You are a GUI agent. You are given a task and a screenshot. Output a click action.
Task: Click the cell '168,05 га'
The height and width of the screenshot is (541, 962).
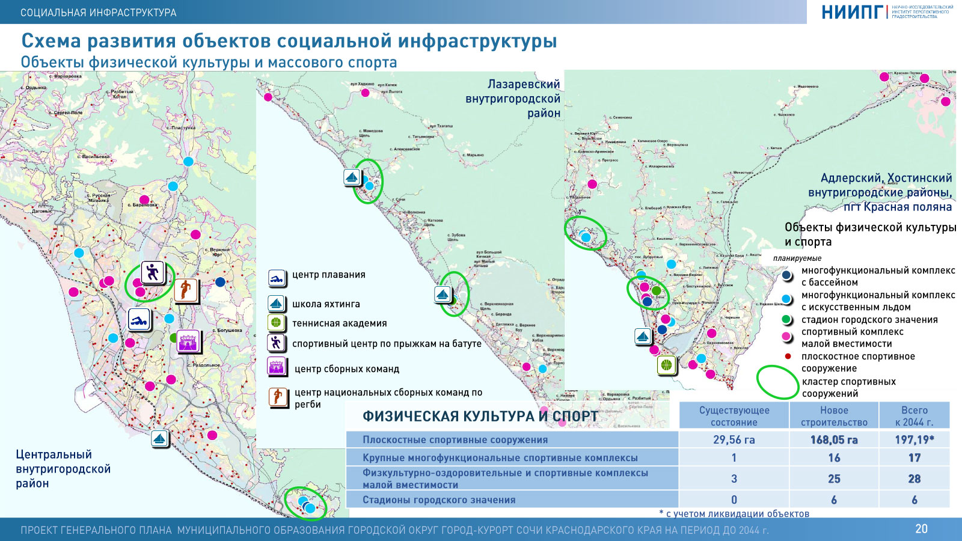(x=834, y=439)
